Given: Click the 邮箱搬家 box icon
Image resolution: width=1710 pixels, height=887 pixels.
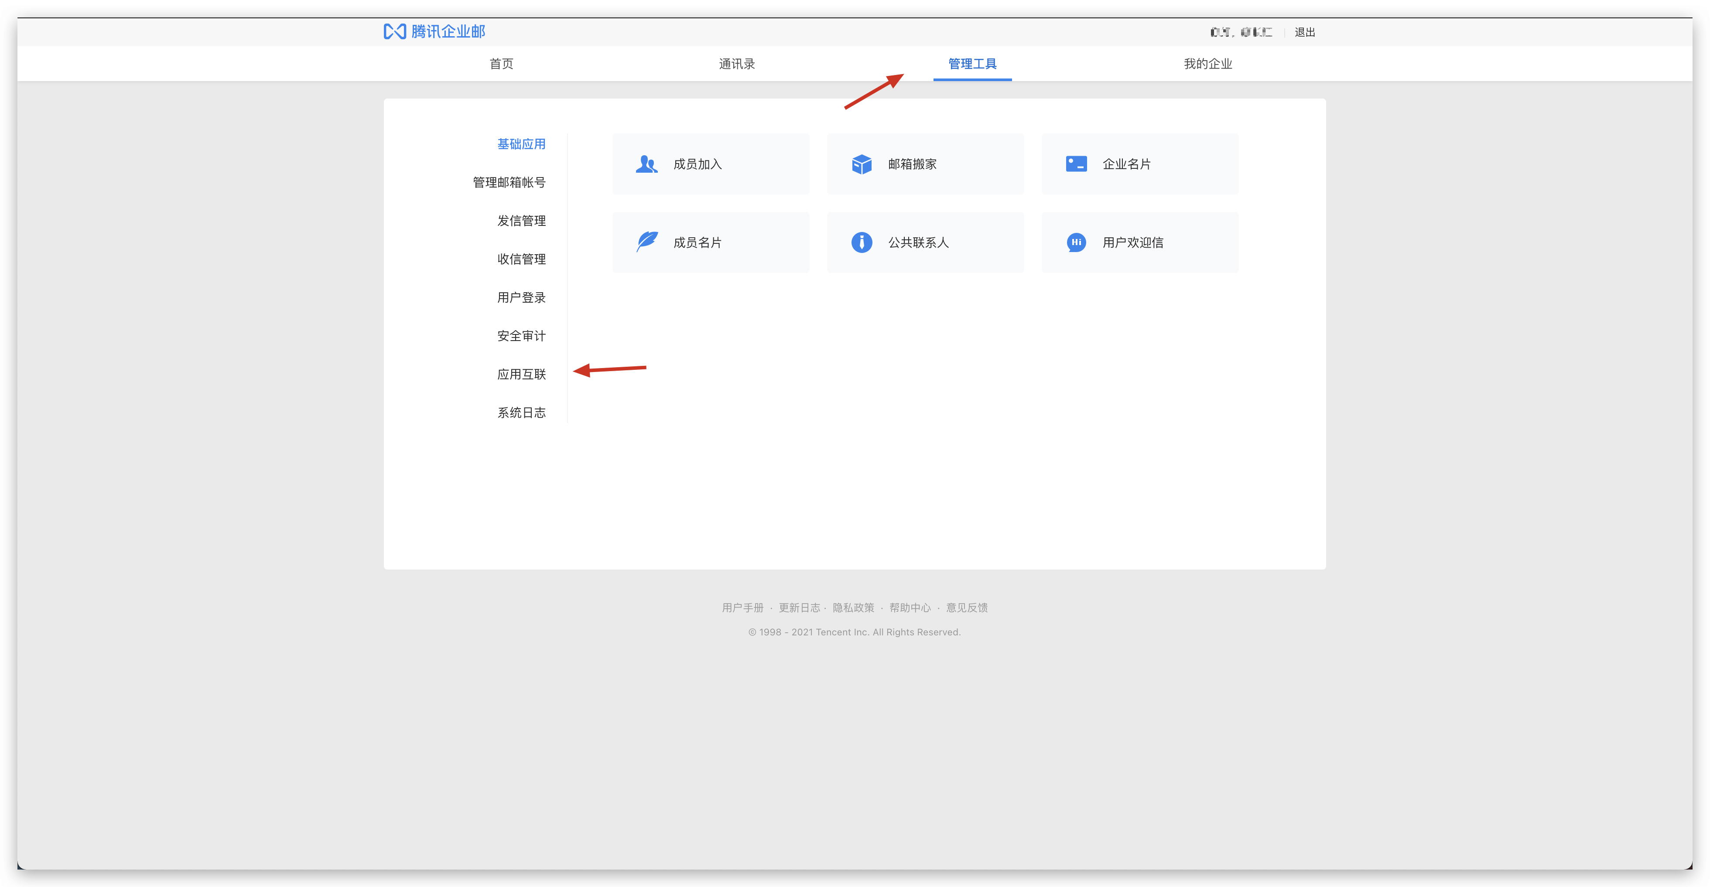Looking at the screenshot, I should pyautogui.click(x=861, y=164).
